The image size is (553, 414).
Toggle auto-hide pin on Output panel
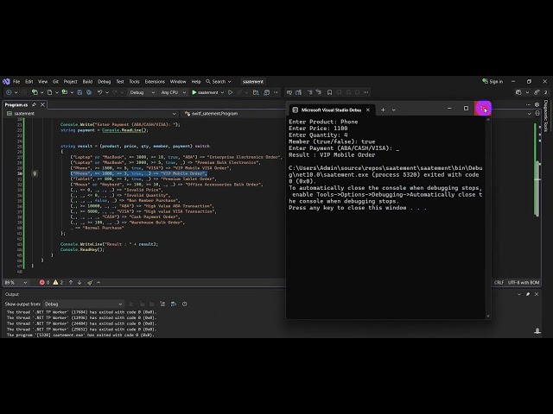pos(528,294)
